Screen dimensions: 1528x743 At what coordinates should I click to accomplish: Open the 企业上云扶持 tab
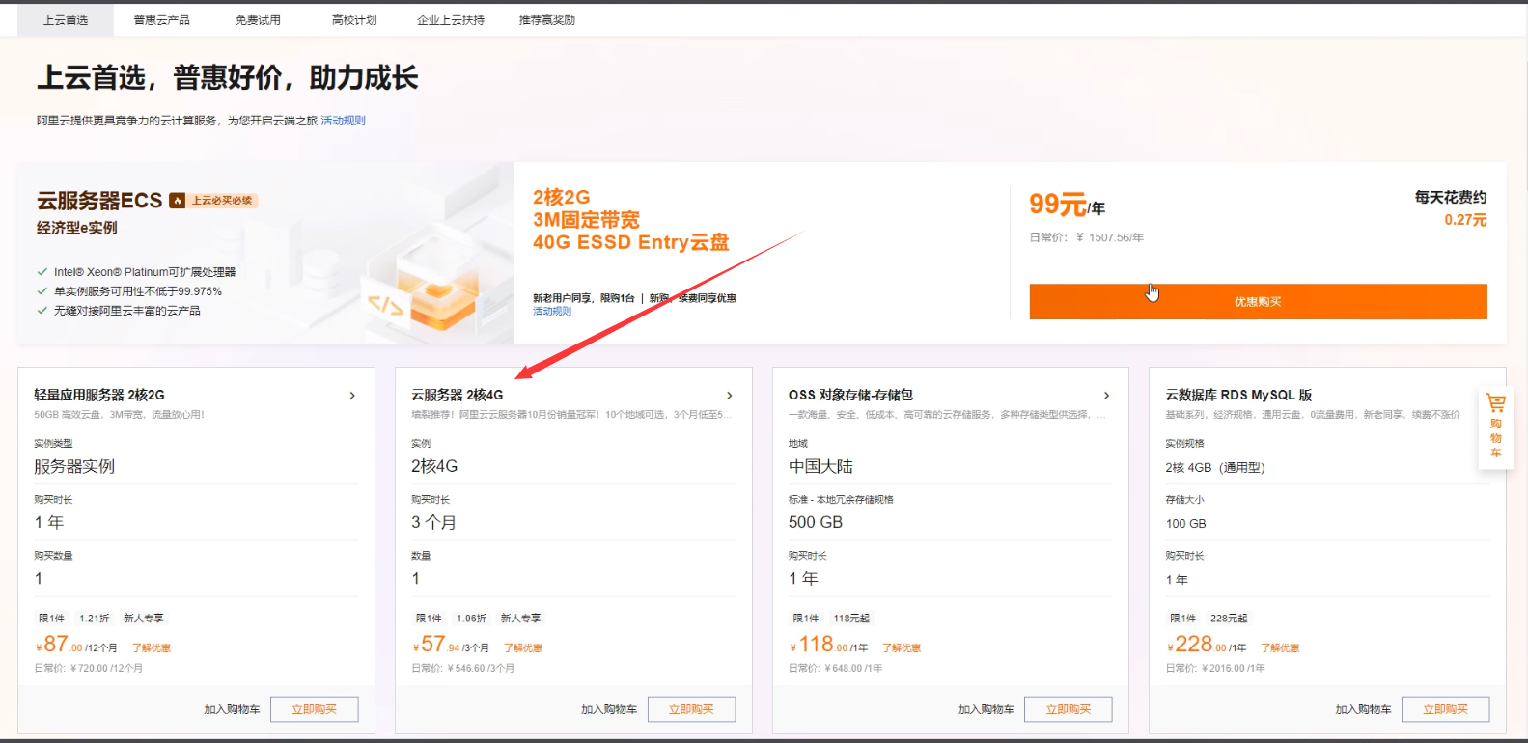click(x=451, y=20)
